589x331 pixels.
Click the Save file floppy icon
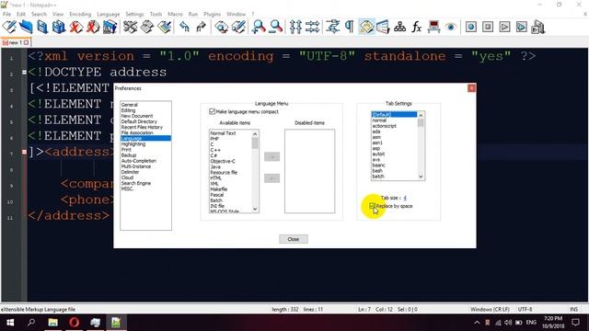click(42, 27)
